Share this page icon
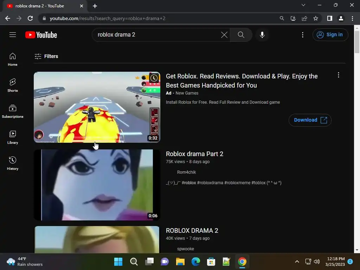This screenshot has height=270, width=360. coord(304,18)
